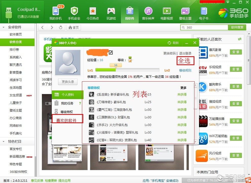The image size is (251, 183).
Task: Click the 《霸气江湖》江湖救急礼包 icon
Action: click(91, 110)
